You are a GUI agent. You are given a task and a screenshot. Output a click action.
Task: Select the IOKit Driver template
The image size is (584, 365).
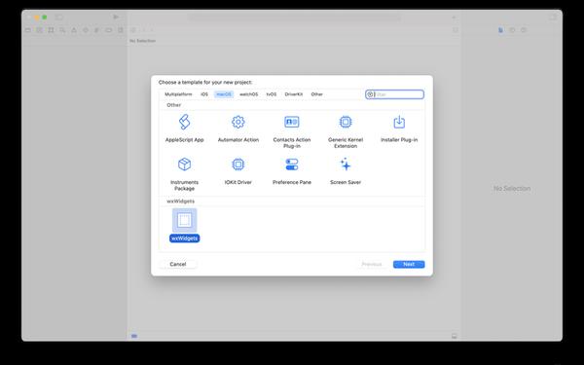point(238,171)
